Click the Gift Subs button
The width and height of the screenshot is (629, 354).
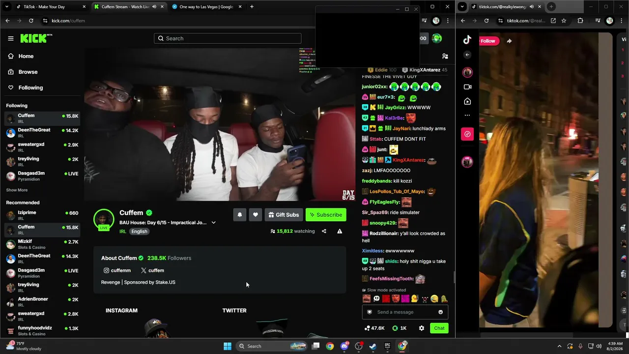point(284,215)
